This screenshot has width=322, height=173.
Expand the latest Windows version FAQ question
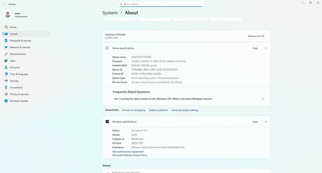[x=262, y=99]
